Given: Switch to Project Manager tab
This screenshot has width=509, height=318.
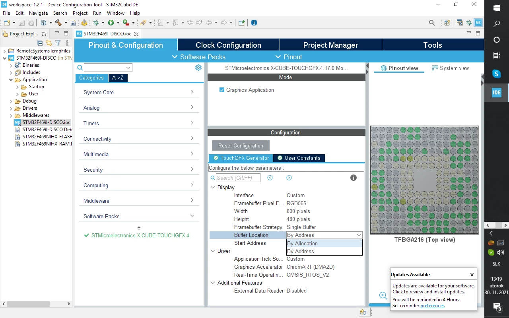Looking at the screenshot, I should 330,45.
